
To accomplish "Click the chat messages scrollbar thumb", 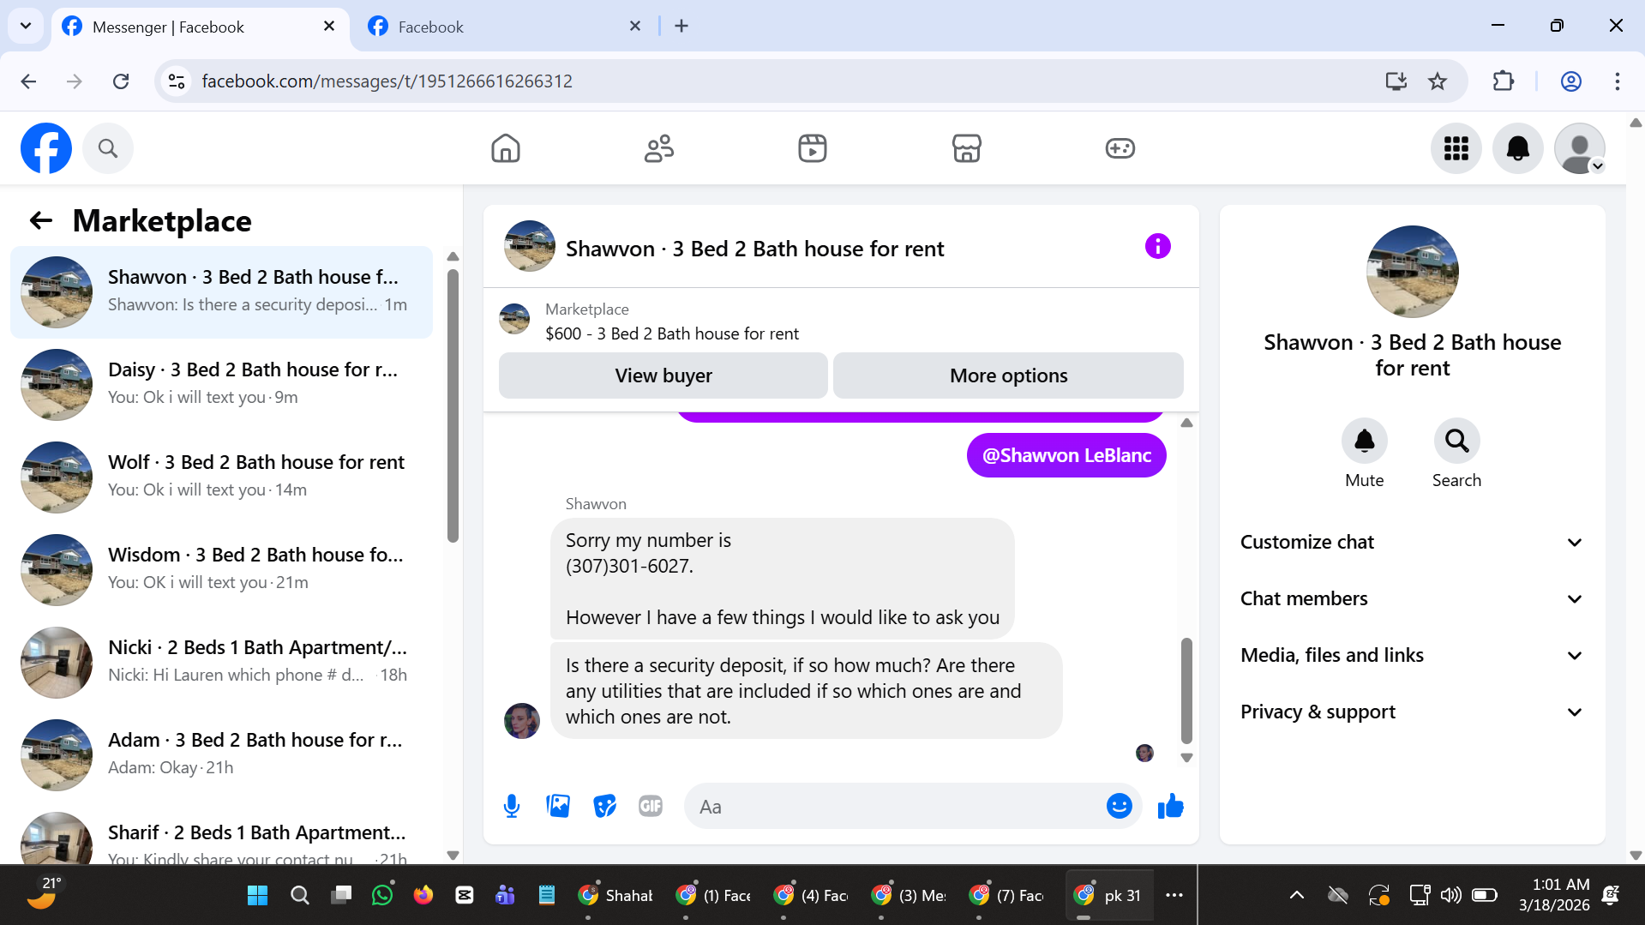I will point(1186,690).
